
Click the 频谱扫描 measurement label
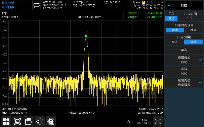[8, 7]
